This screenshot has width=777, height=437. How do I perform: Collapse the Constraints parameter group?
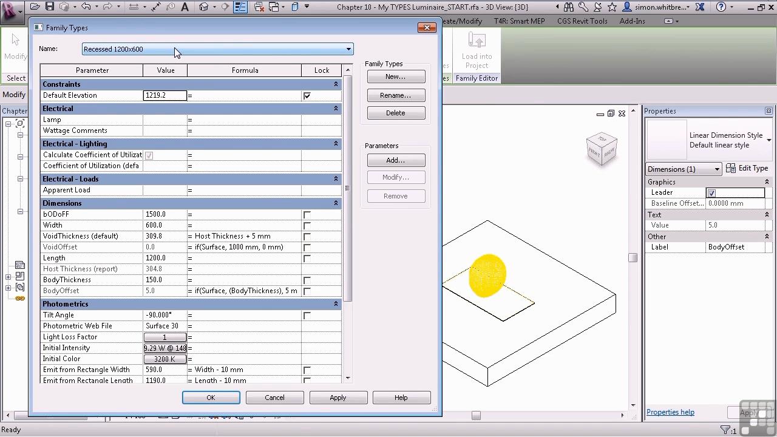(x=336, y=84)
